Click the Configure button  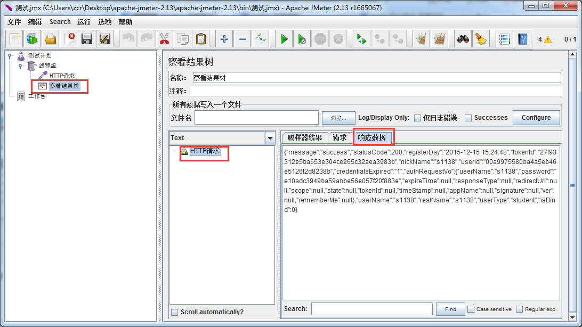pyautogui.click(x=536, y=118)
